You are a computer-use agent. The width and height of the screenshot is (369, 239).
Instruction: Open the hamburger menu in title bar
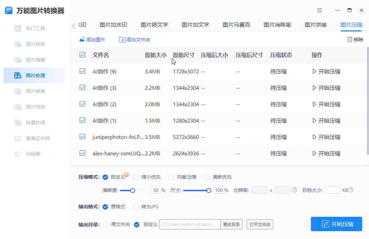coord(319,10)
